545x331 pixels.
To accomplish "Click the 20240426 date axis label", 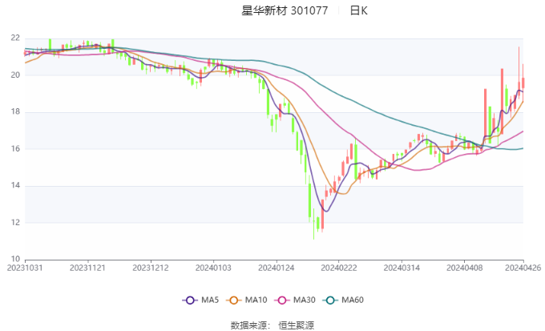I will [x=523, y=268].
